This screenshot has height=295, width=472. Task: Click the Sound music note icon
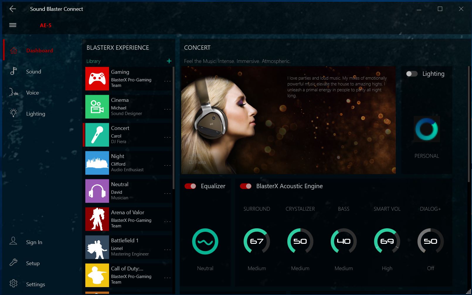tap(13, 71)
